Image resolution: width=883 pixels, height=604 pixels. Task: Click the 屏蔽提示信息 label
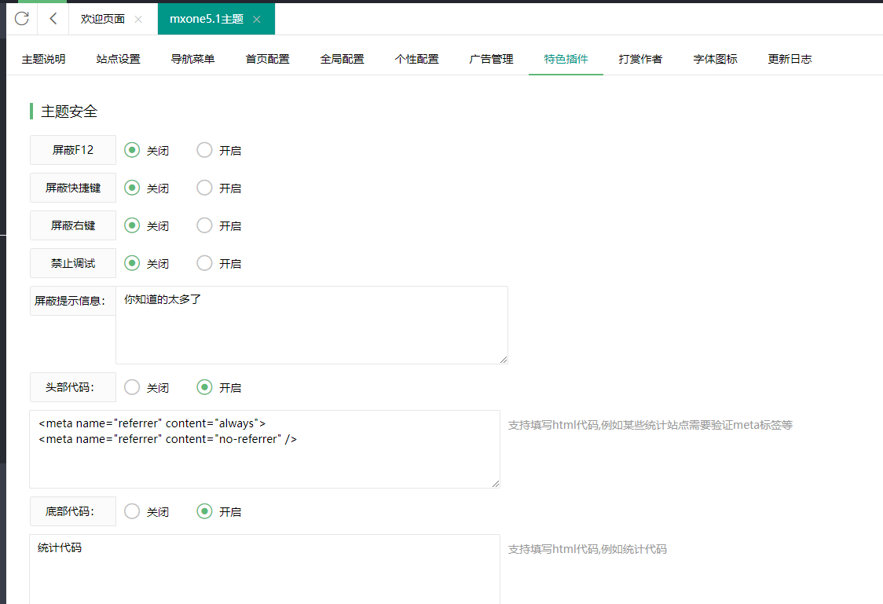(x=72, y=301)
